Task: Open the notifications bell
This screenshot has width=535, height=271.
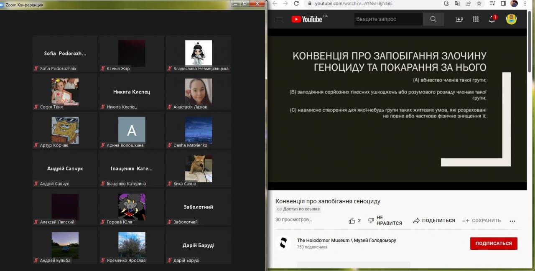Action: click(x=492, y=19)
